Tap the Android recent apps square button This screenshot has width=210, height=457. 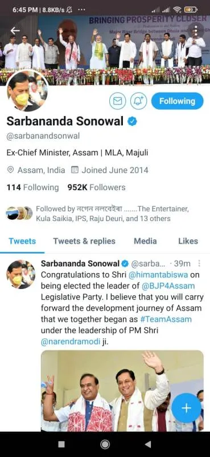point(61,444)
